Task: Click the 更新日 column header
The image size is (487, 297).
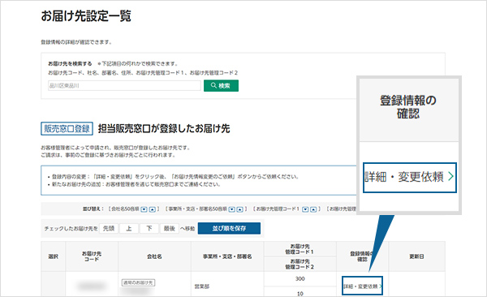Action: click(416, 256)
